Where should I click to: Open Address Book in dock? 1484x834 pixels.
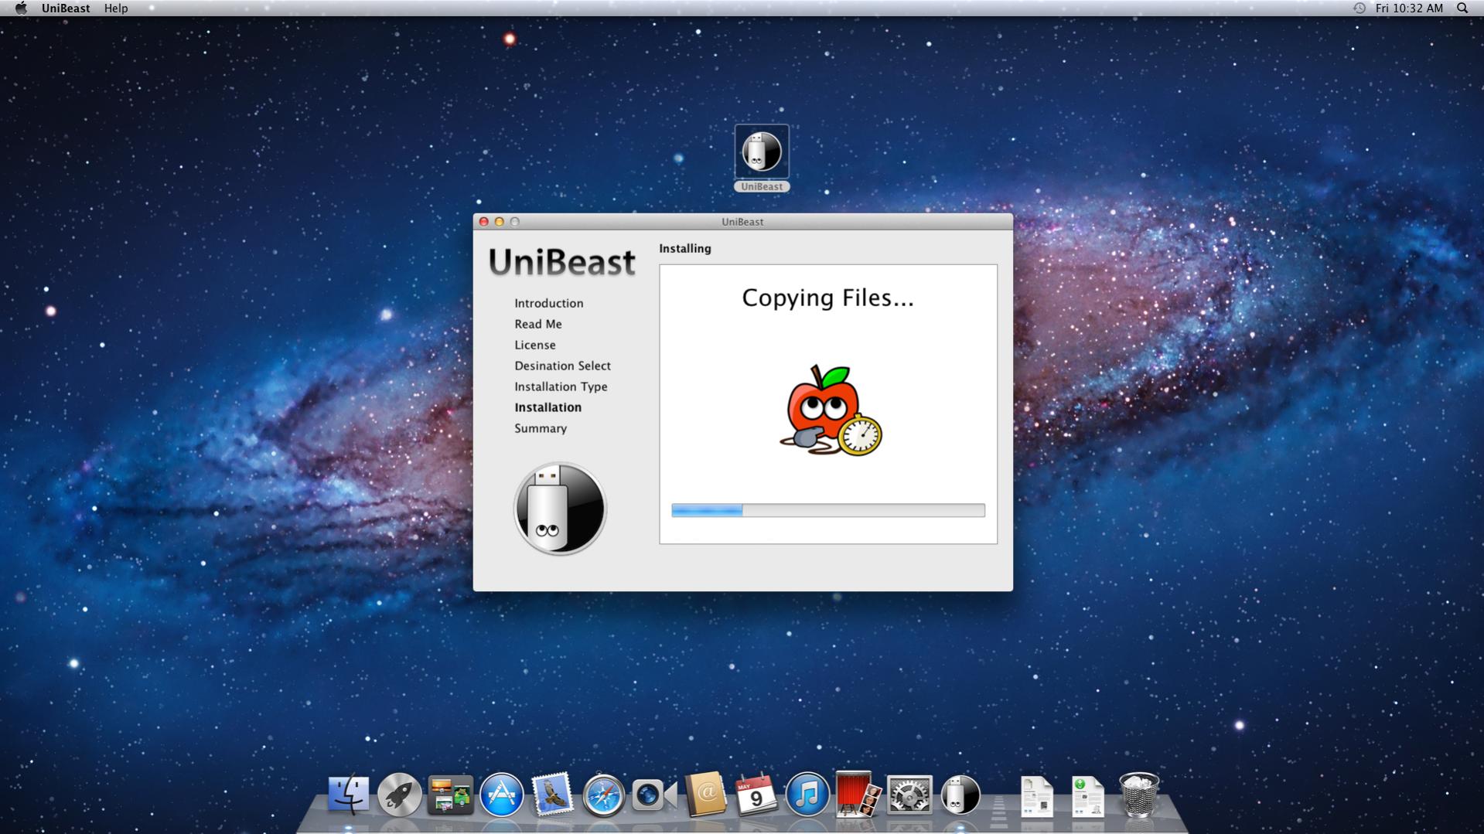tap(705, 795)
